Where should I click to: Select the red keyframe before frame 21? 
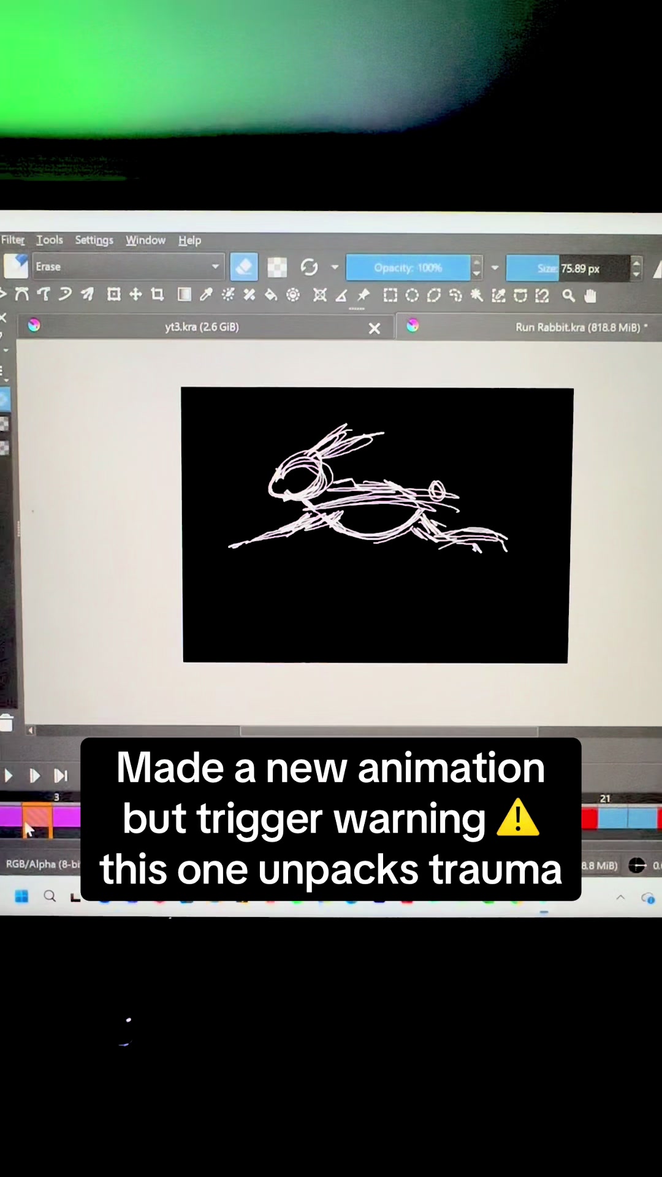(589, 818)
